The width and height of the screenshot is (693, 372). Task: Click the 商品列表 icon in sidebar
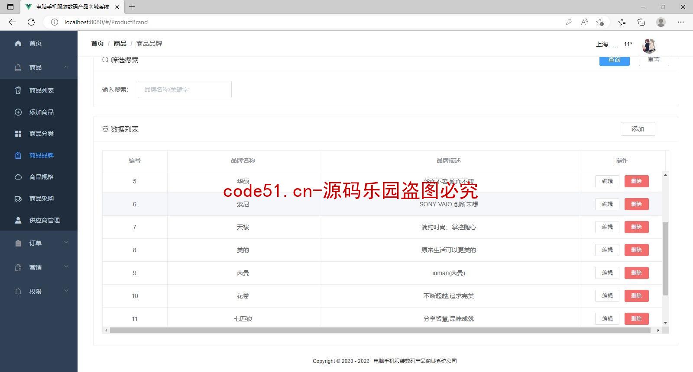click(18, 90)
